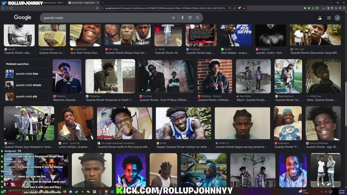Image resolution: width=347 pixels, height=195 pixels.
Task: Open Brave Shields lion icon
Action: tap(240, 8)
